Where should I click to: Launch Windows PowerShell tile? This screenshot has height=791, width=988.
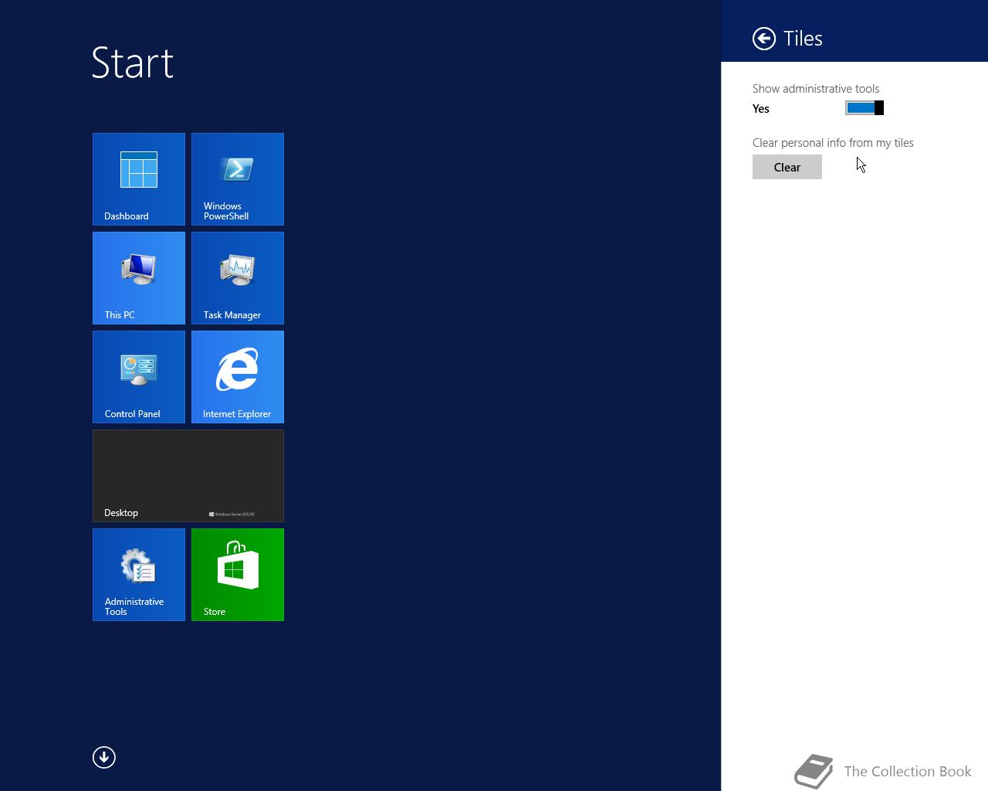pos(238,179)
